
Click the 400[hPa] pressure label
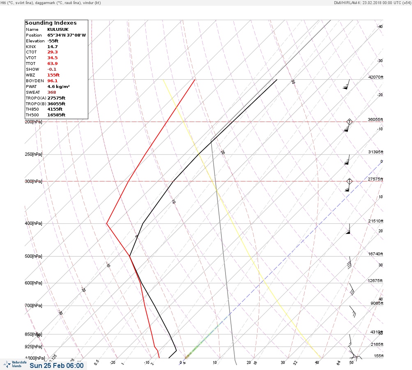(33, 223)
